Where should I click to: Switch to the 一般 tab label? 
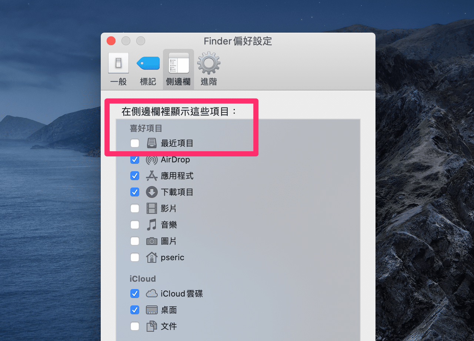[118, 82]
